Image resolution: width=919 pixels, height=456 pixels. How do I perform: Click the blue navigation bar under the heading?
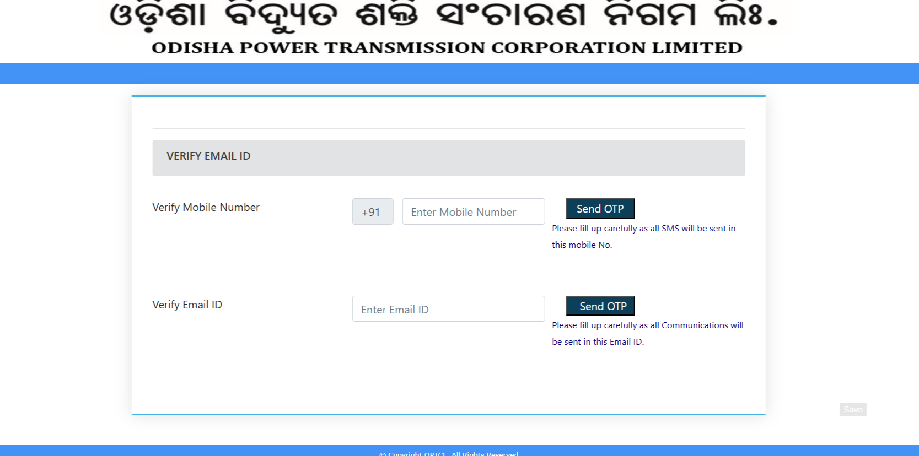coord(459,74)
